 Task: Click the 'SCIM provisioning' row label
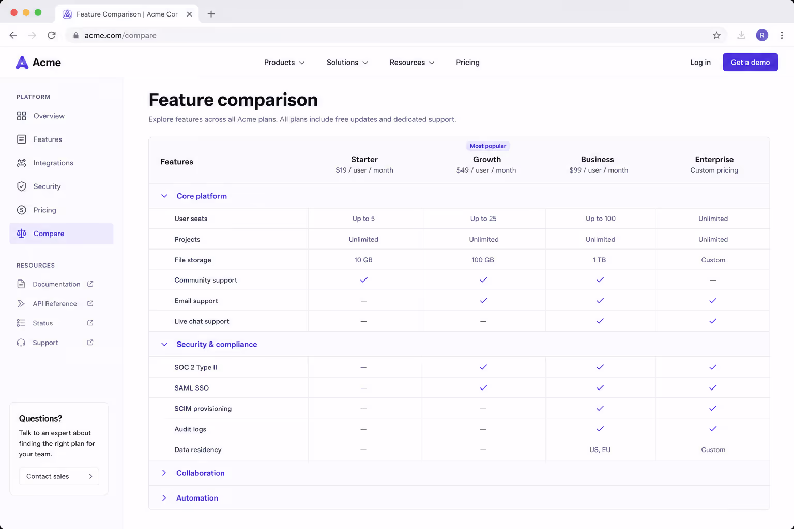pyautogui.click(x=203, y=409)
